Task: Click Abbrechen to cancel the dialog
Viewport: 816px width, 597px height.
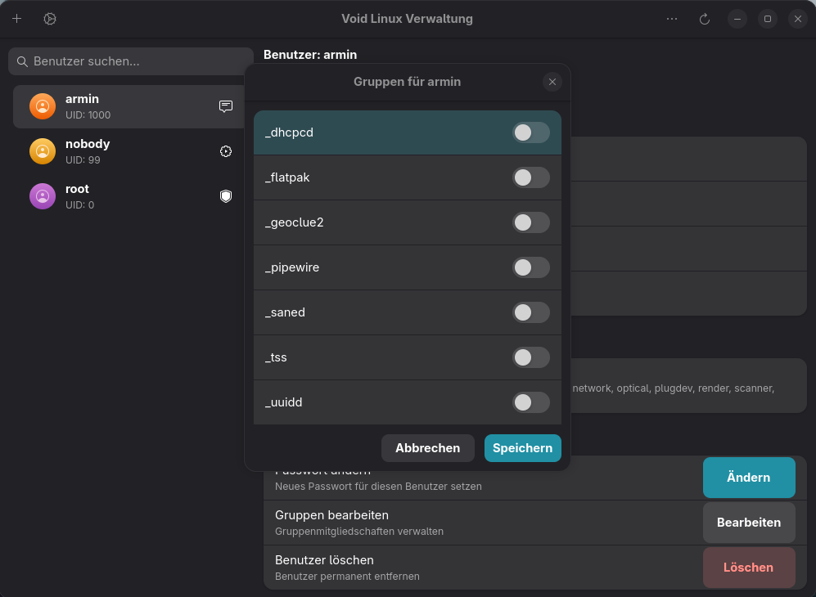Action: 427,448
